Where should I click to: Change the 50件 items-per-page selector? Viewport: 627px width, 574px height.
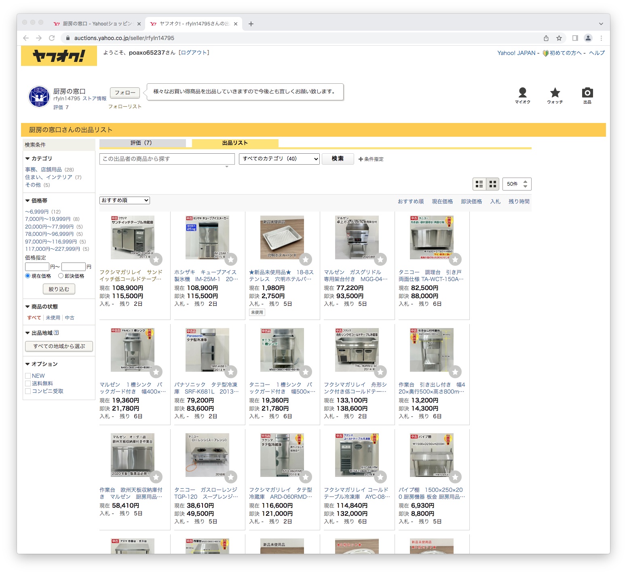click(x=517, y=184)
